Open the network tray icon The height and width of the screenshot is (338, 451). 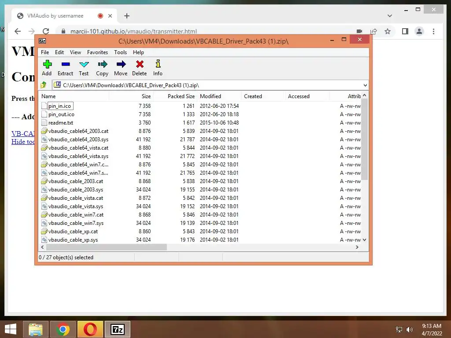[x=399, y=330]
